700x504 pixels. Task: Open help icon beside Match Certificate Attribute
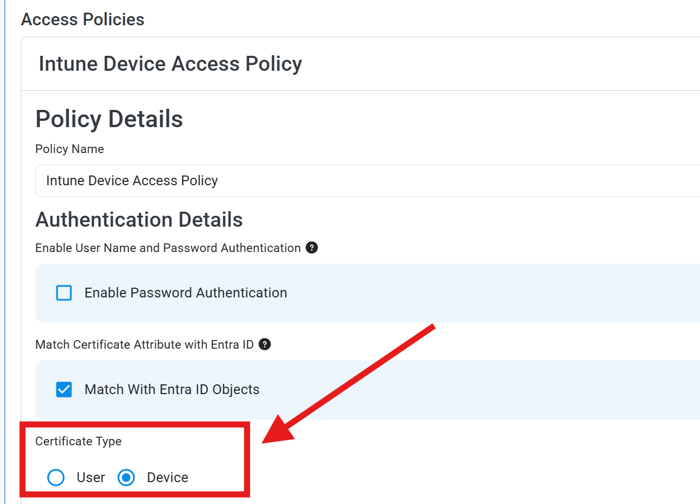pos(264,345)
